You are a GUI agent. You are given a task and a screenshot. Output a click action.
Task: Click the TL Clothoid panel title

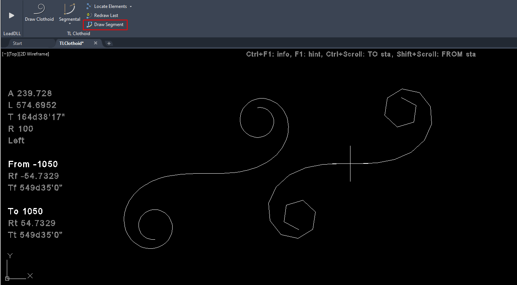(x=78, y=34)
